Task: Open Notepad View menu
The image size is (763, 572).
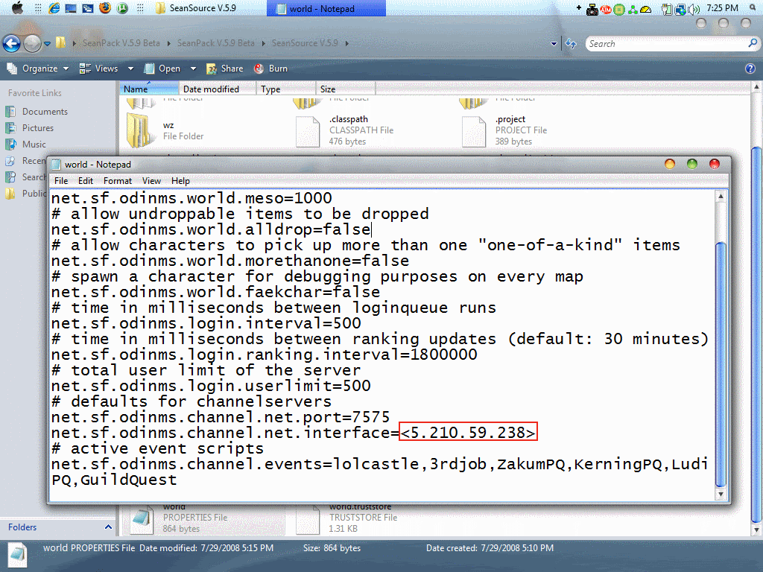Action: coord(151,181)
